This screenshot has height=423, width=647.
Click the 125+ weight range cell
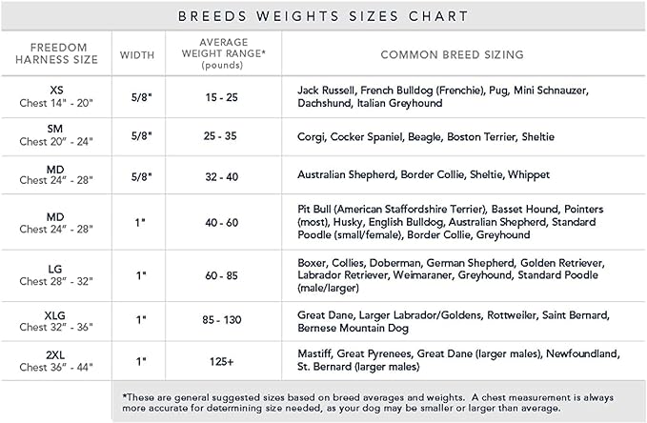(224, 361)
